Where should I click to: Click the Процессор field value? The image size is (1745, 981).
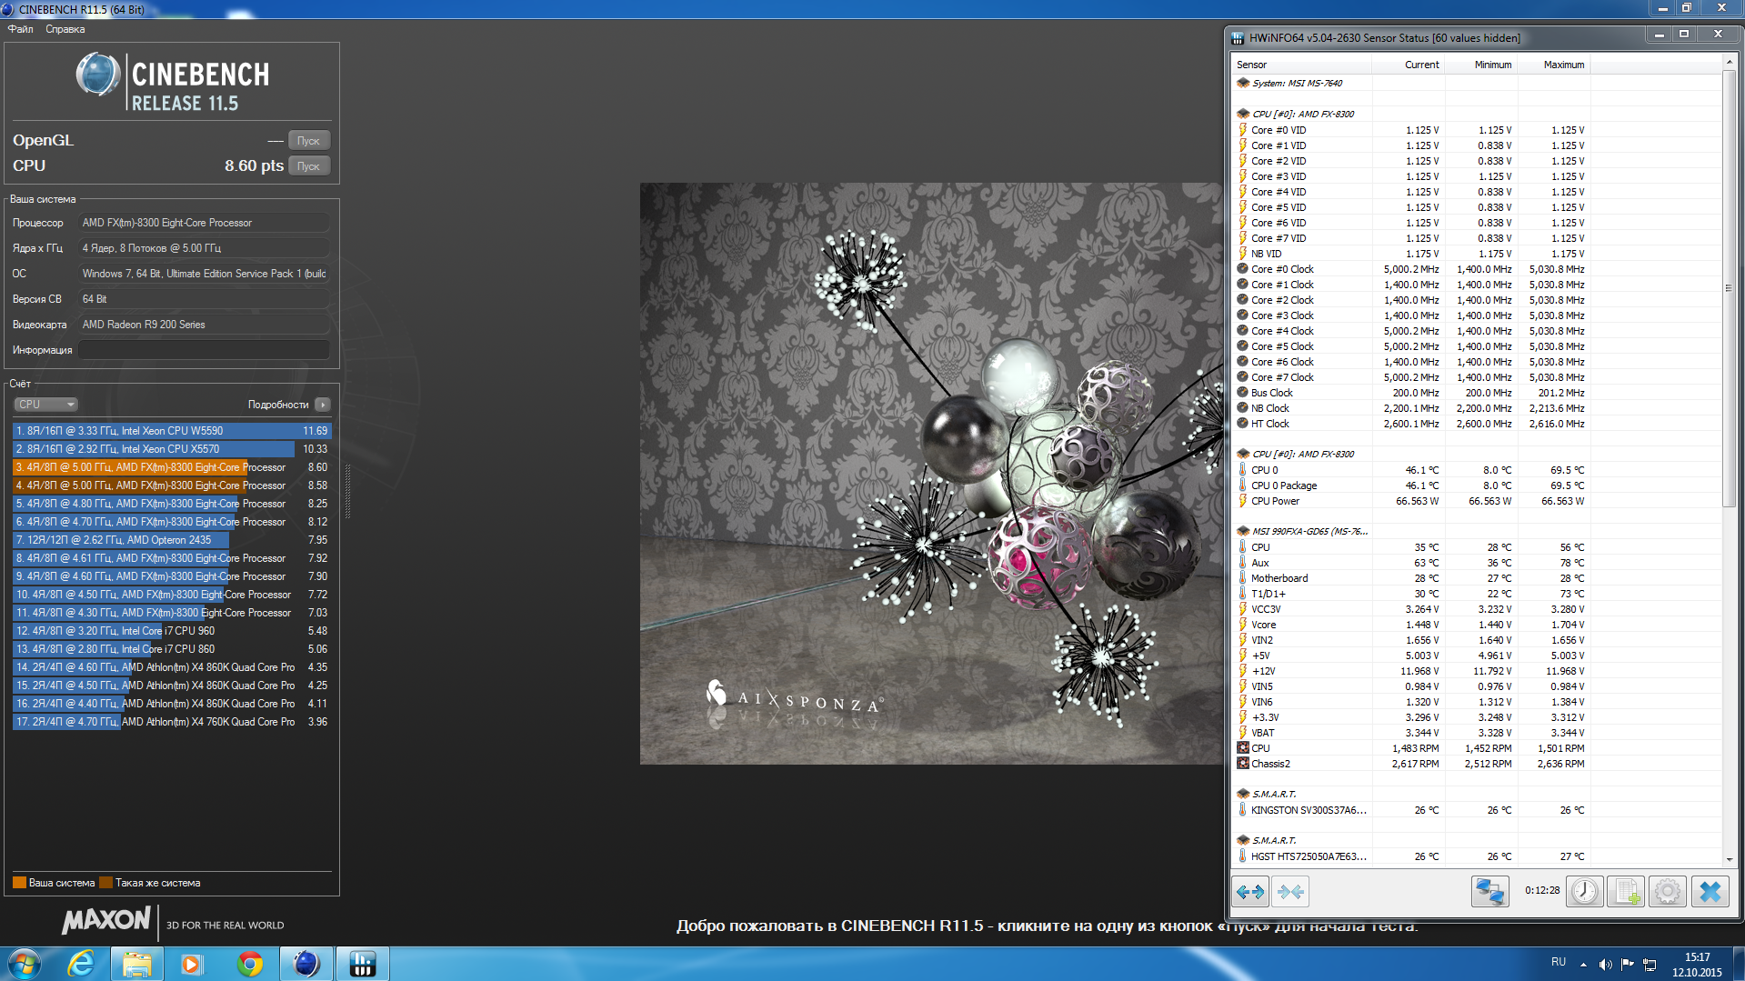pyautogui.click(x=204, y=223)
